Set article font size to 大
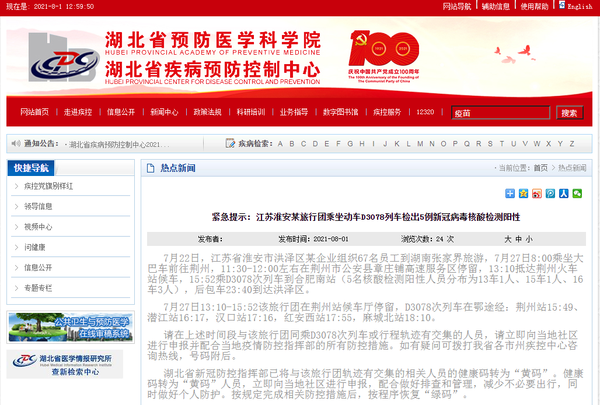Viewport: 600px width, 405px height. pos(508,239)
